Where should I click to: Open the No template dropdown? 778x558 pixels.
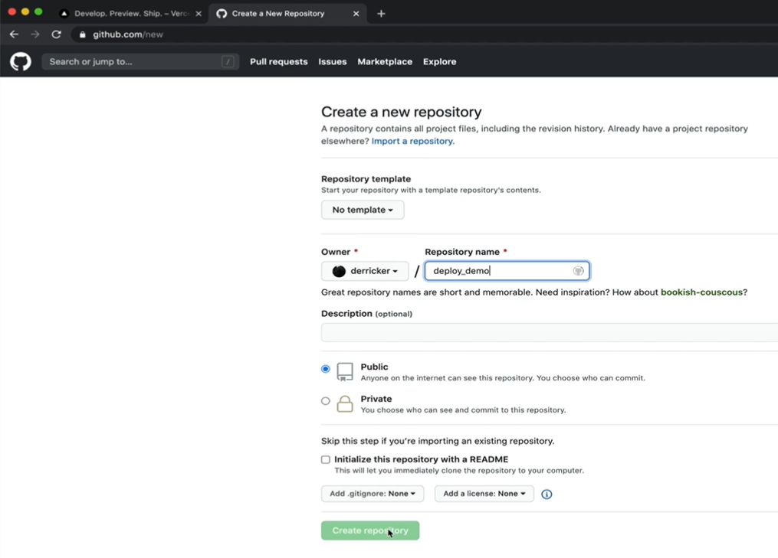(363, 210)
